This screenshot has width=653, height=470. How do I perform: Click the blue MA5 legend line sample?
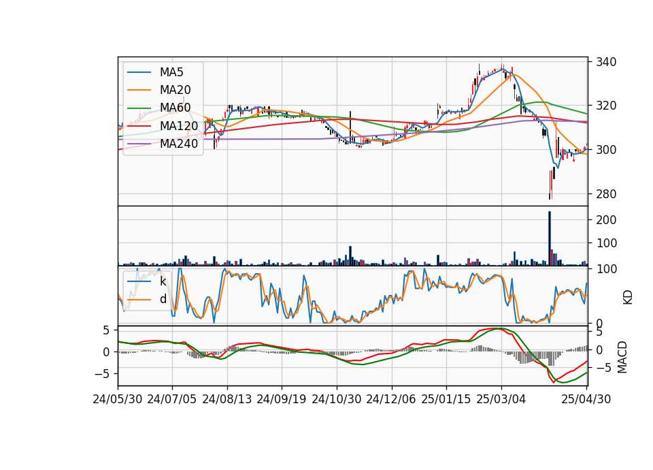(x=139, y=72)
